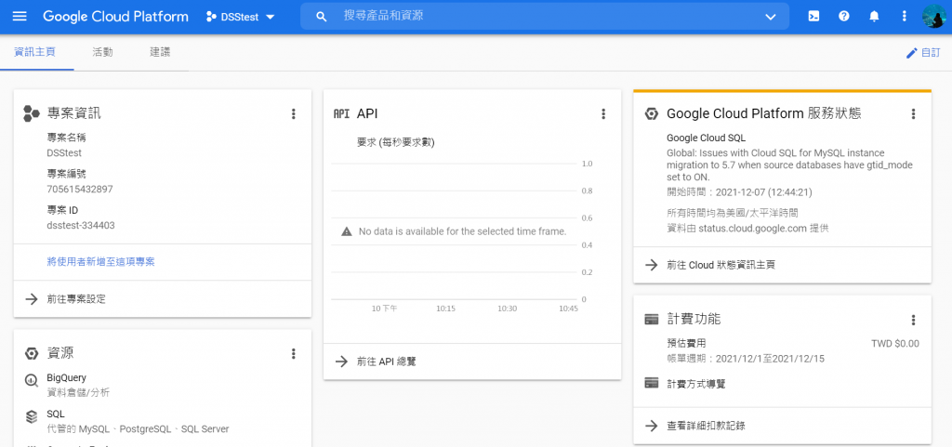The image size is (952, 447).
Task: Open the API card options menu
Action: pos(602,113)
